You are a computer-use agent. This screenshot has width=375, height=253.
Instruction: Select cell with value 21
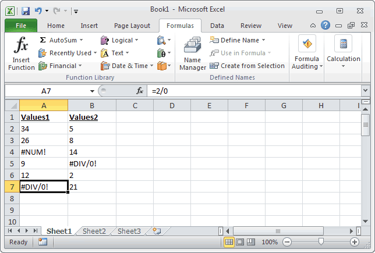(92, 187)
